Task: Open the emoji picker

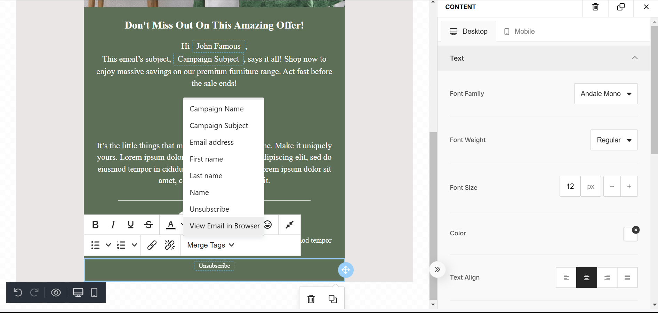Action: [268, 225]
